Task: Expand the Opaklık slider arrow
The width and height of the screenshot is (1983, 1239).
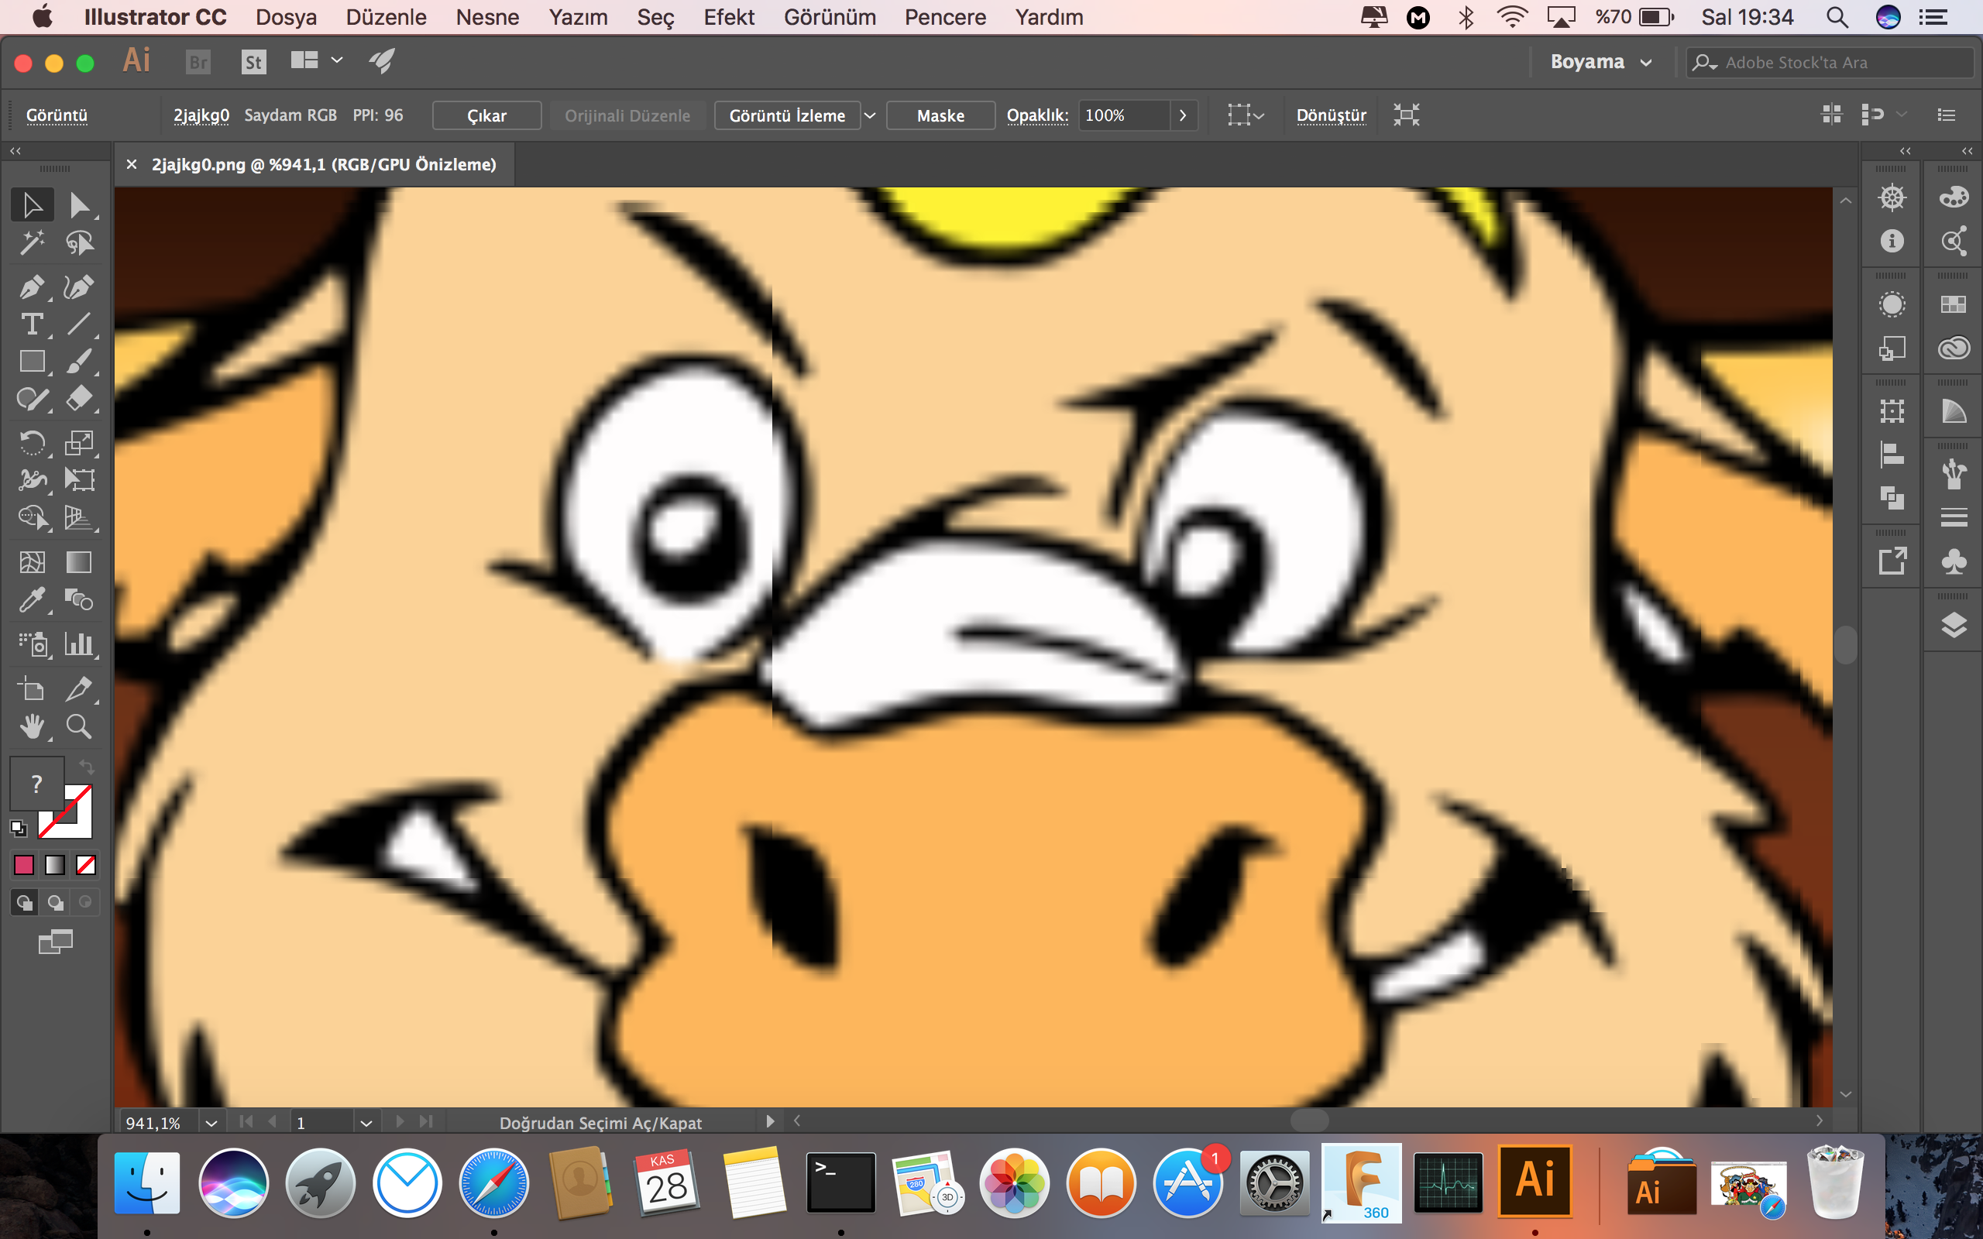Action: click(1184, 115)
